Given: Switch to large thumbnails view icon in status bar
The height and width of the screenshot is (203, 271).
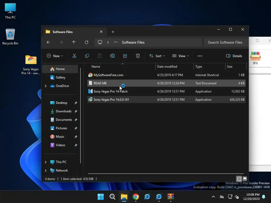Looking at the screenshot, I should point(245,179).
